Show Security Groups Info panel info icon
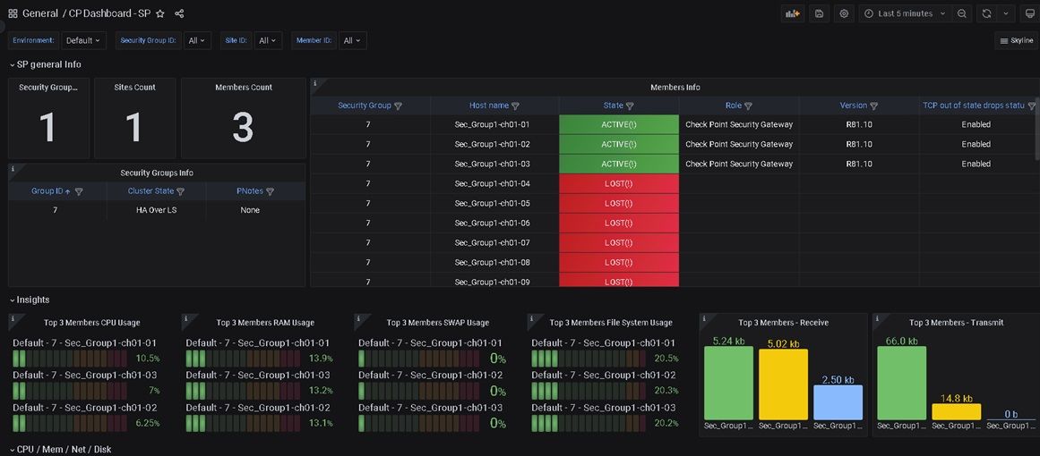The width and height of the screenshot is (1040, 456). [13, 169]
